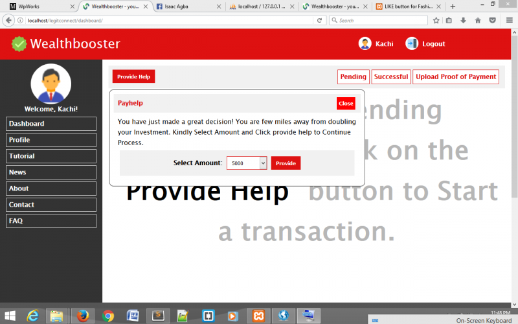Expand the Select Amount dropdown
The height and width of the screenshot is (324, 518).
click(247, 163)
